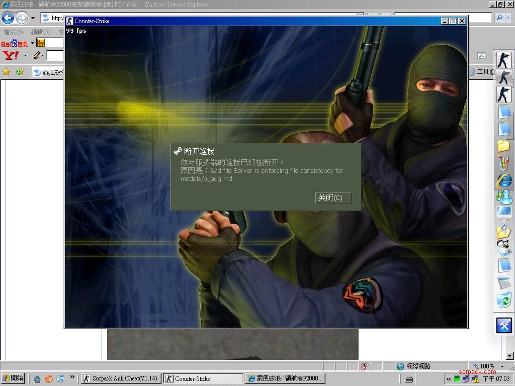The image size is (515, 386).
Task: Click the Favorites star icon
Action: point(7,72)
